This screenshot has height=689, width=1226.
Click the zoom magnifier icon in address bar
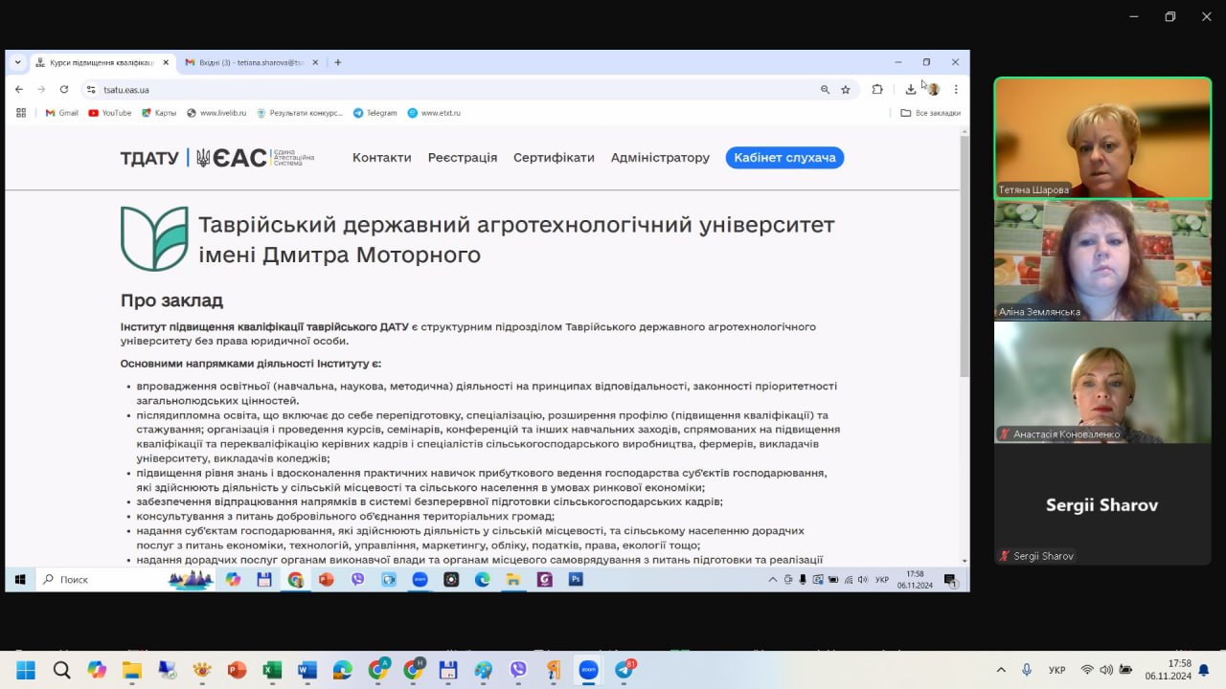(x=825, y=89)
